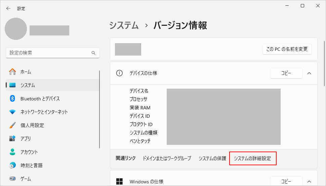Go to 個人用設定 page

click(x=52, y=125)
